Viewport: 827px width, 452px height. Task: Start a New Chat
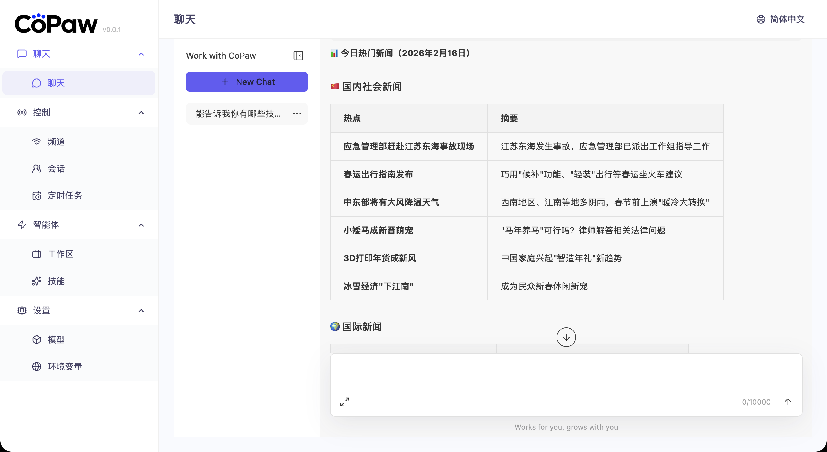click(x=247, y=82)
